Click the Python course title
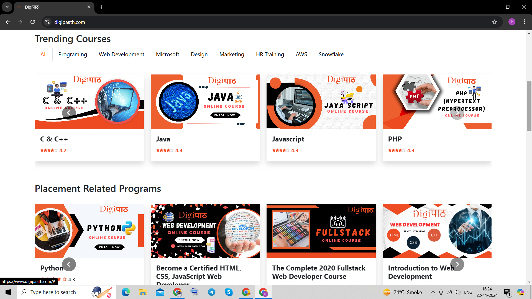The image size is (532, 299). (52, 268)
